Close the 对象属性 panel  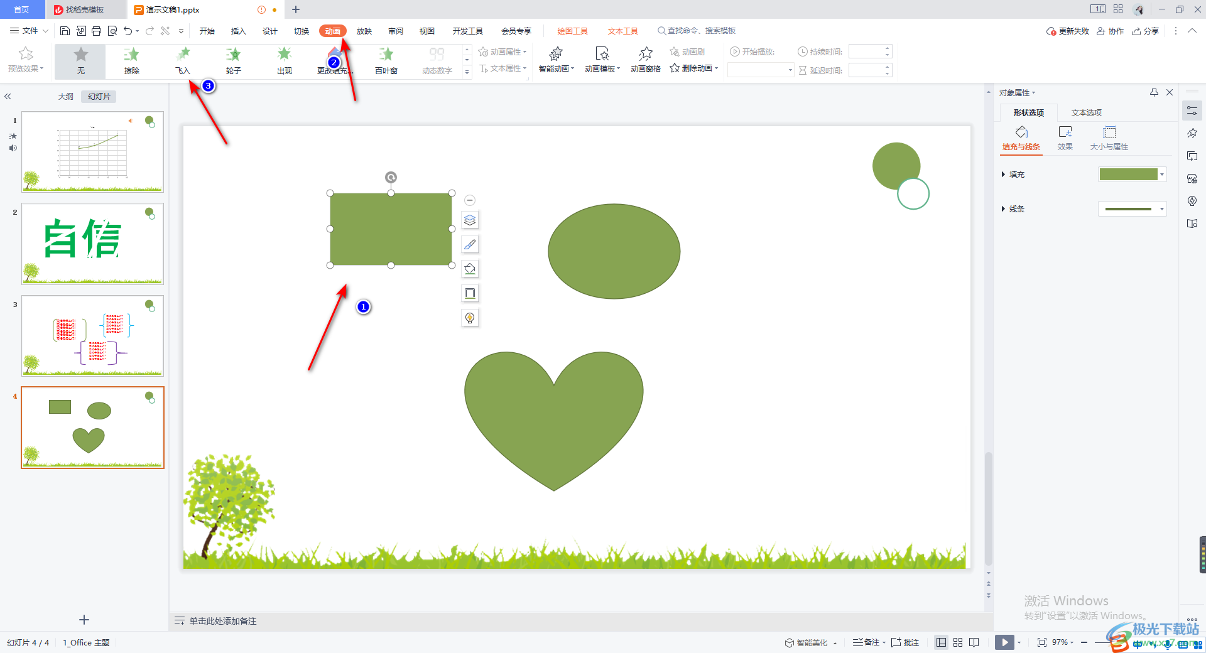coord(1170,92)
